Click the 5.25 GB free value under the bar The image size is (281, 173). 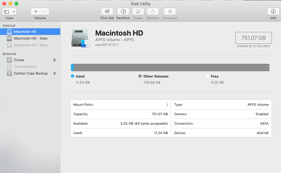pyautogui.click(x=217, y=82)
